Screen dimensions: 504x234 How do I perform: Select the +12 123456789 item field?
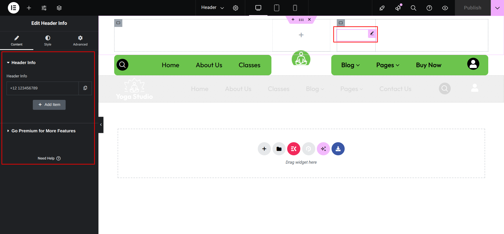point(43,88)
